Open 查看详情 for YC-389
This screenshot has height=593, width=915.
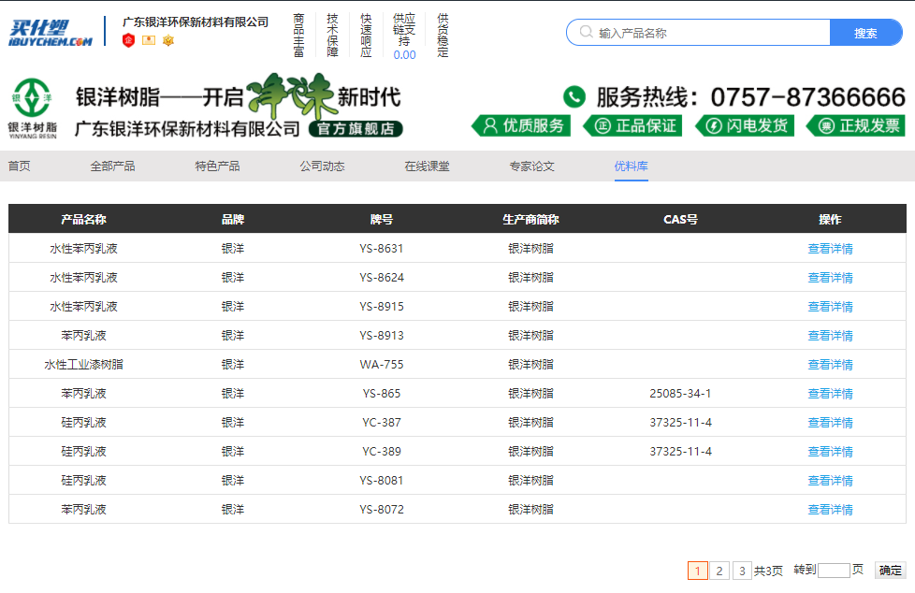click(x=831, y=452)
